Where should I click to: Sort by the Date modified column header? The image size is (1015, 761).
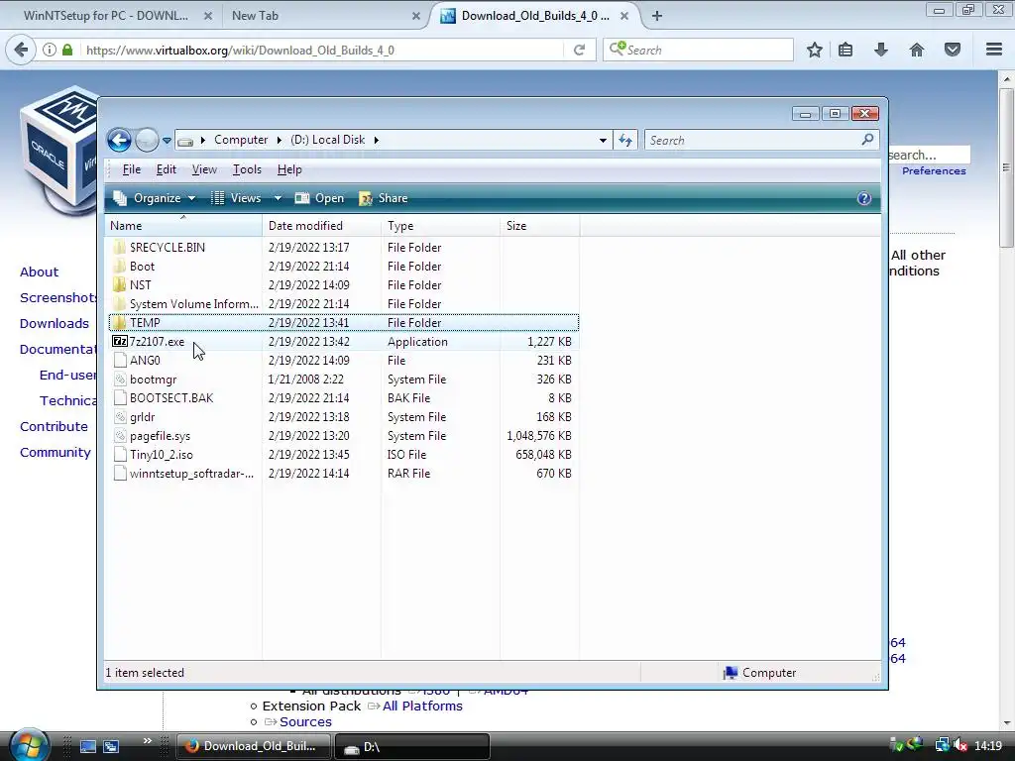point(322,226)
